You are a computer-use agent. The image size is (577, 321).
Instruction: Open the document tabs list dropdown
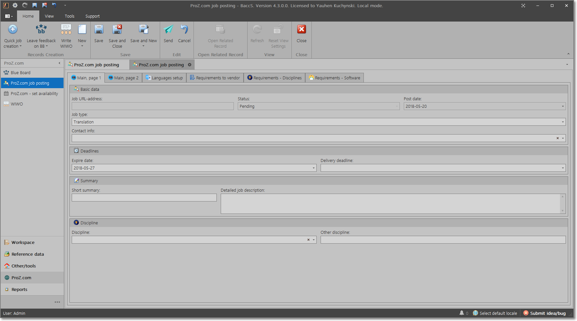[567, 64]
